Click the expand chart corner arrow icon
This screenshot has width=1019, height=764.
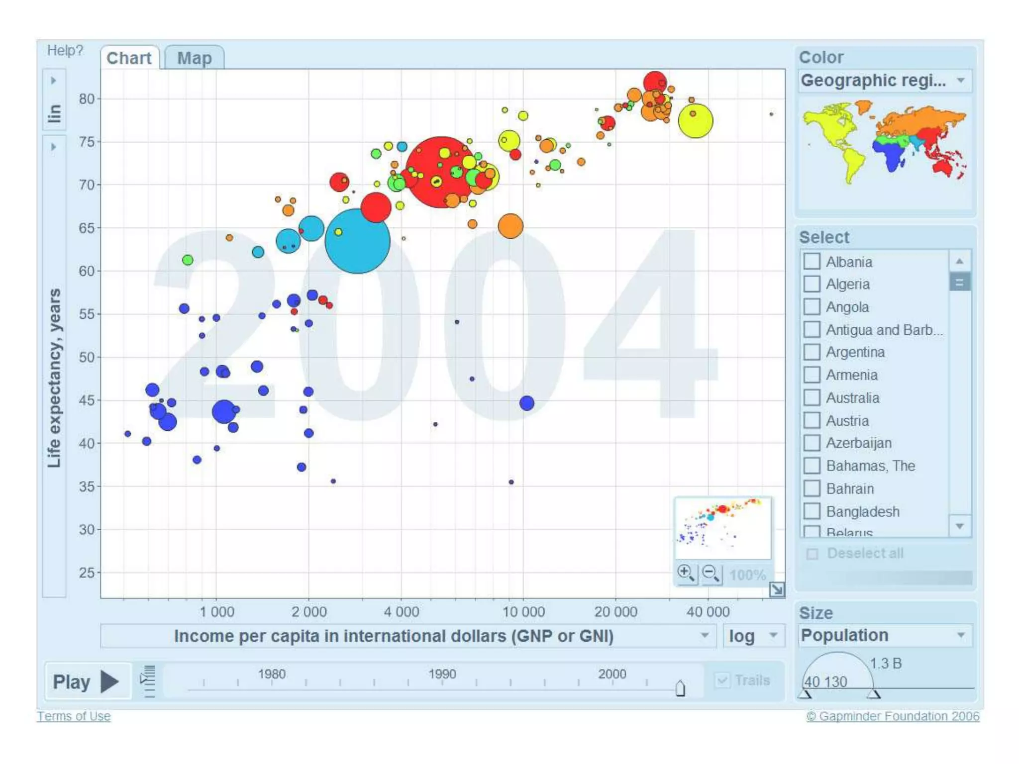pos(777,590)
